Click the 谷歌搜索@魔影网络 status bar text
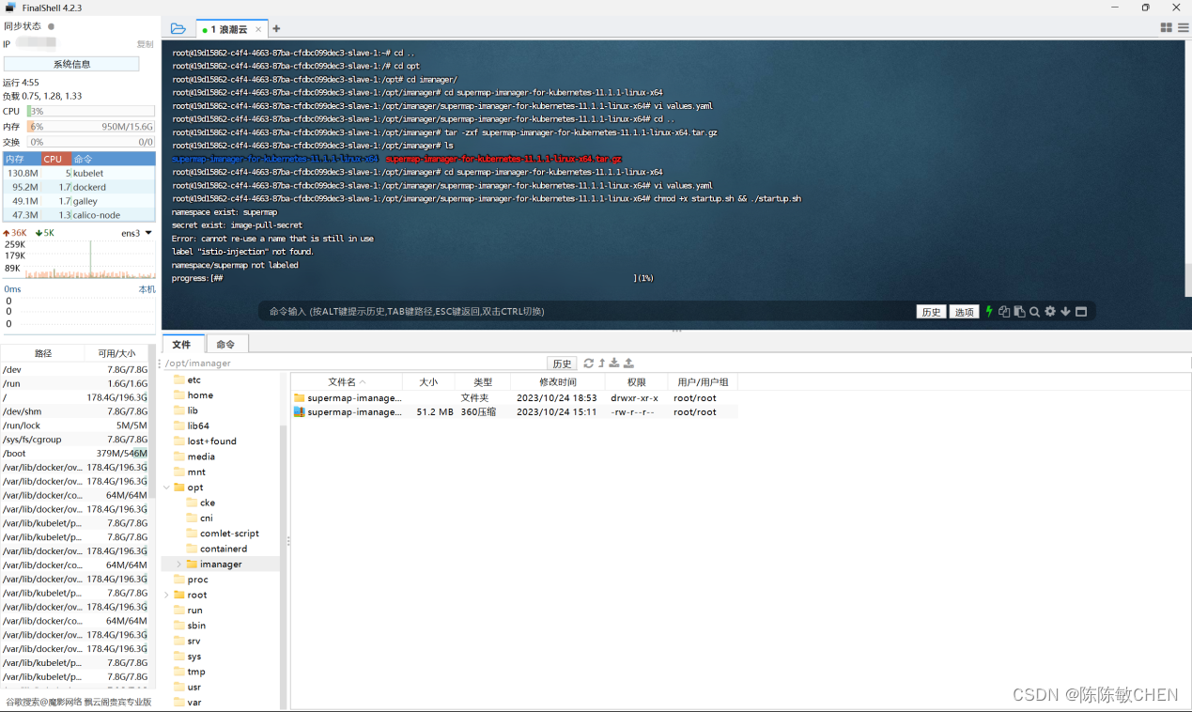Viewport: 1192px width, 712px height. [79, 702]
